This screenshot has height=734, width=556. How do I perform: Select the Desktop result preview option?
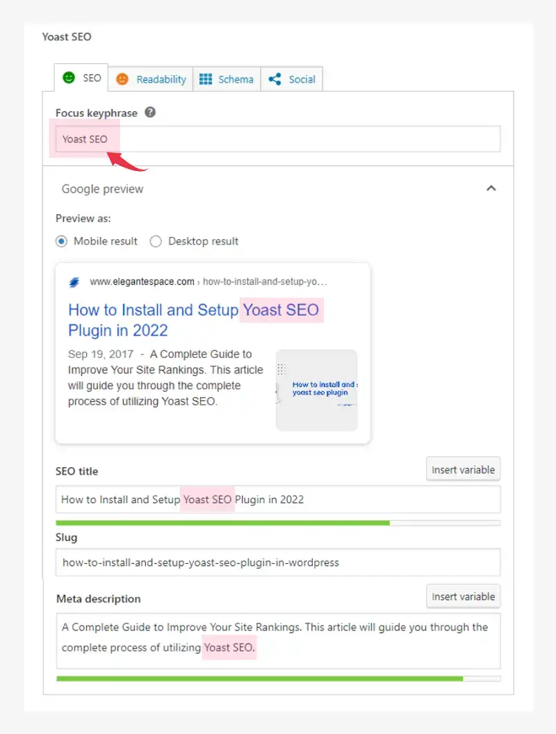[x=156, y=241]
